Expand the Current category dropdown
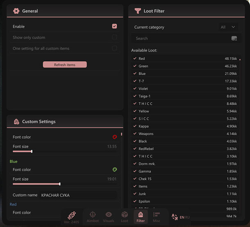This screenshot has height=227, width=250. click(x=228, y=27)
